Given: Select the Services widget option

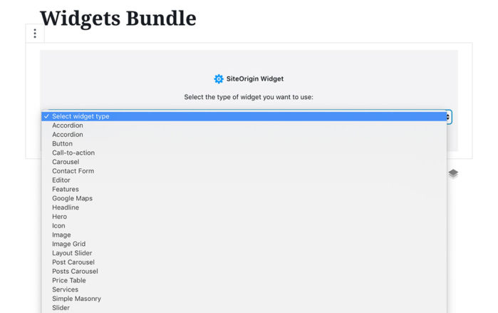Looking at the screenshot, I should (65, 289).
